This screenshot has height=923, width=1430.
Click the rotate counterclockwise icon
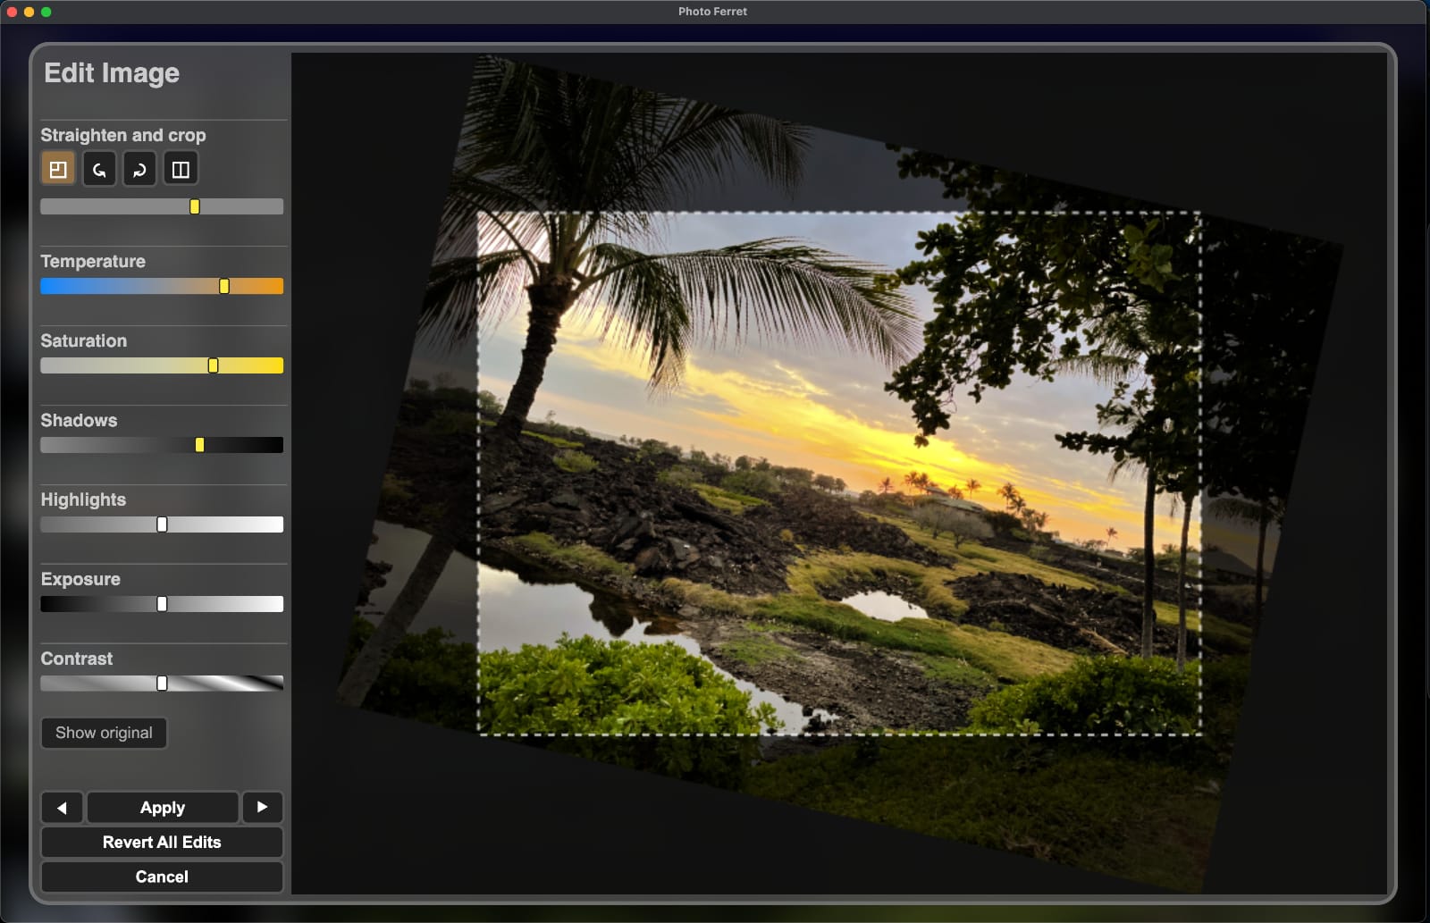tap(99, 169)
